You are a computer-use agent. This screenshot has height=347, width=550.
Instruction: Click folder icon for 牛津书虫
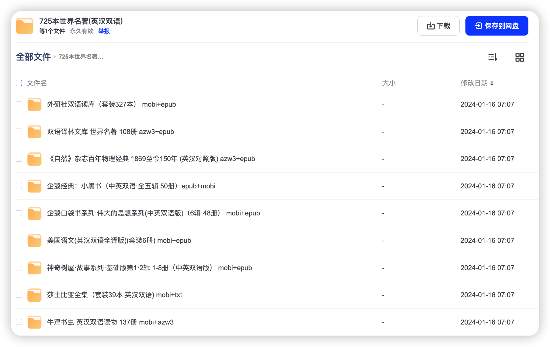pos(34,322)
